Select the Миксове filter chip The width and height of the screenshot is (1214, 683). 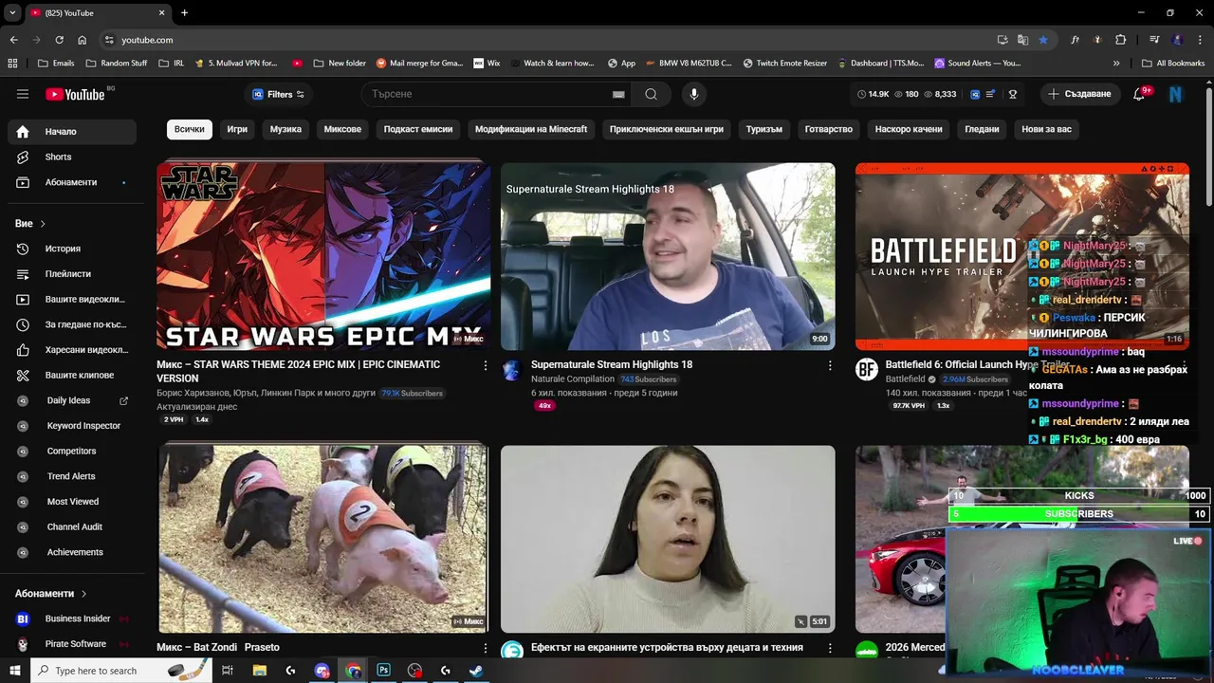click(x=342, y=129)
